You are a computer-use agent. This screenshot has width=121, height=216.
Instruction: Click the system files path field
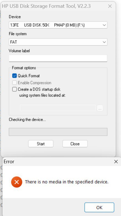[58, 108]
